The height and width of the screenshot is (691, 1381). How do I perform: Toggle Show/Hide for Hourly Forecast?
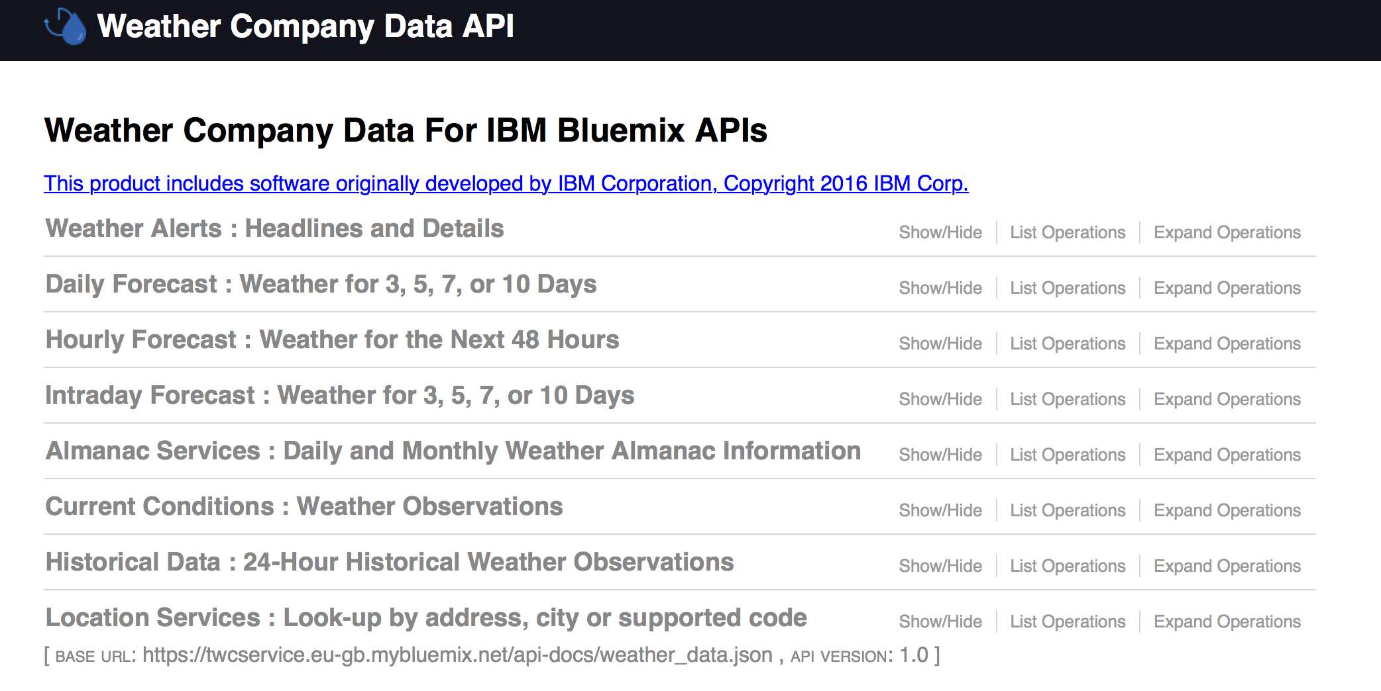(x=940, y=344)
